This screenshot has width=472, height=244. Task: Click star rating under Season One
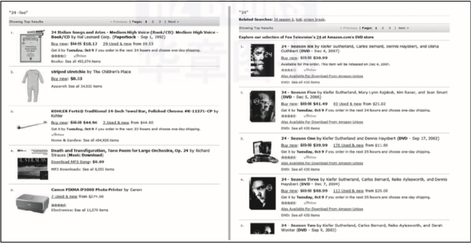[x=289, y=157]
